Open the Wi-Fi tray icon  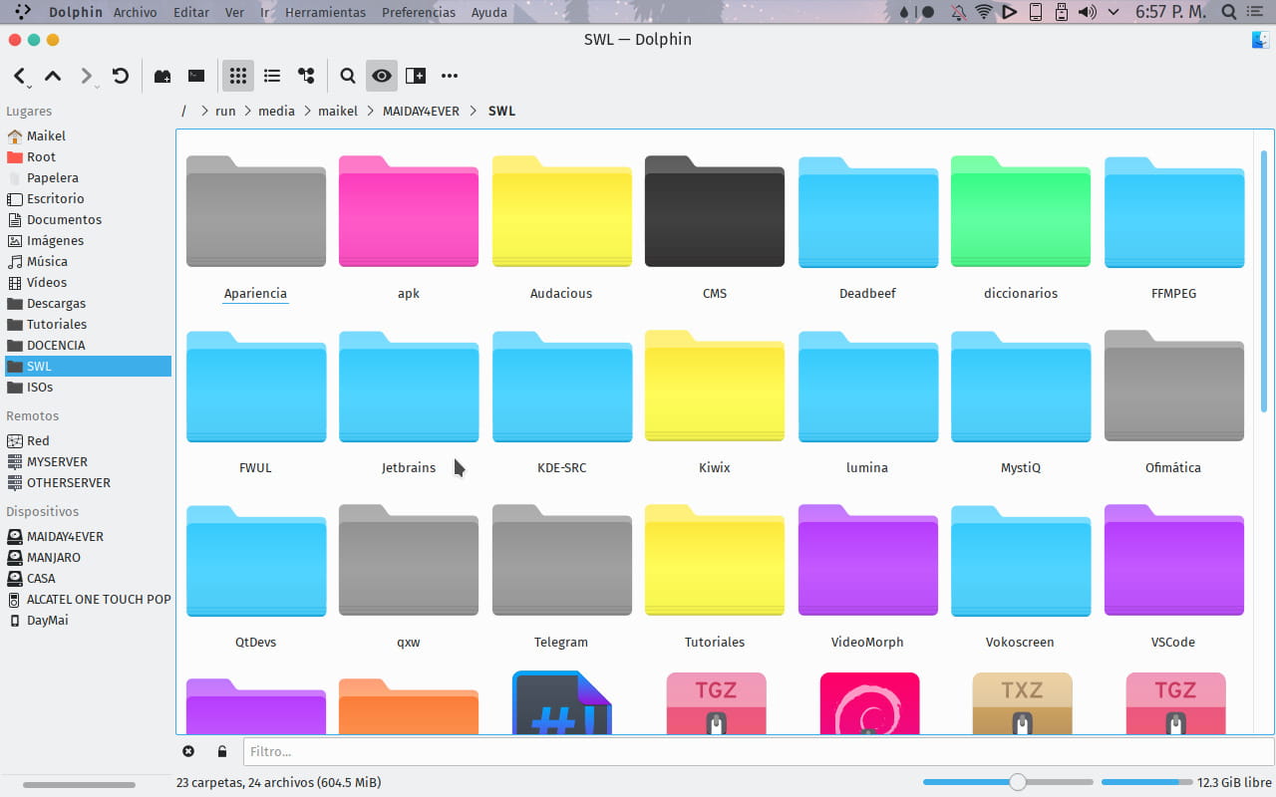coord(984,13)
